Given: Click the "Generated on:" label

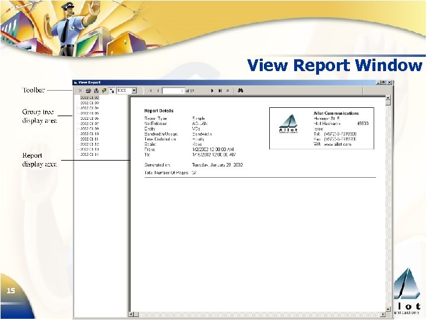Looking at the screenshot, I should tap(157, 165).
